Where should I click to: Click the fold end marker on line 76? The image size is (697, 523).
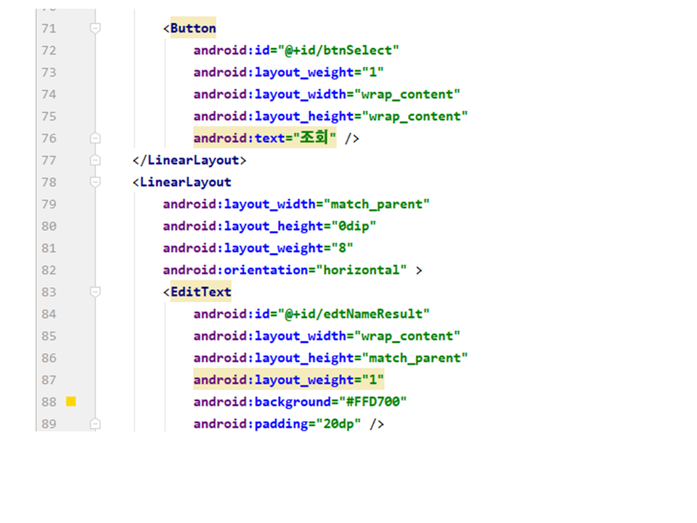pyautogui.click(x=94, y=138)
